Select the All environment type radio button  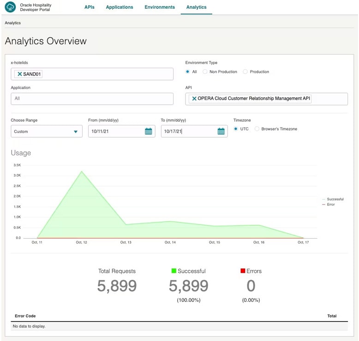click(x=187, y=72)
